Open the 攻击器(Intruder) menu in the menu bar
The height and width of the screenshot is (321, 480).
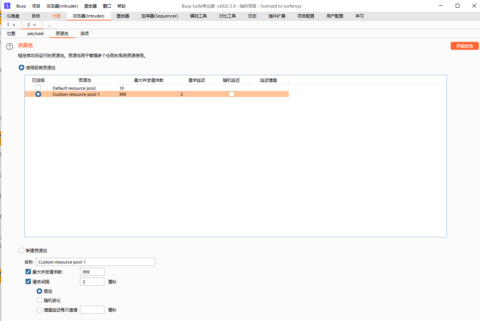pos(62,6)
